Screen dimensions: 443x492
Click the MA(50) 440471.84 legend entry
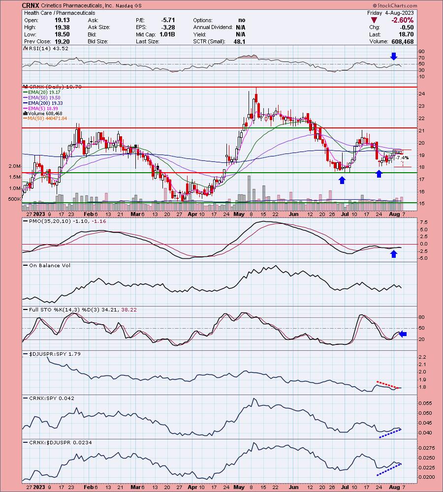(45, 119)
